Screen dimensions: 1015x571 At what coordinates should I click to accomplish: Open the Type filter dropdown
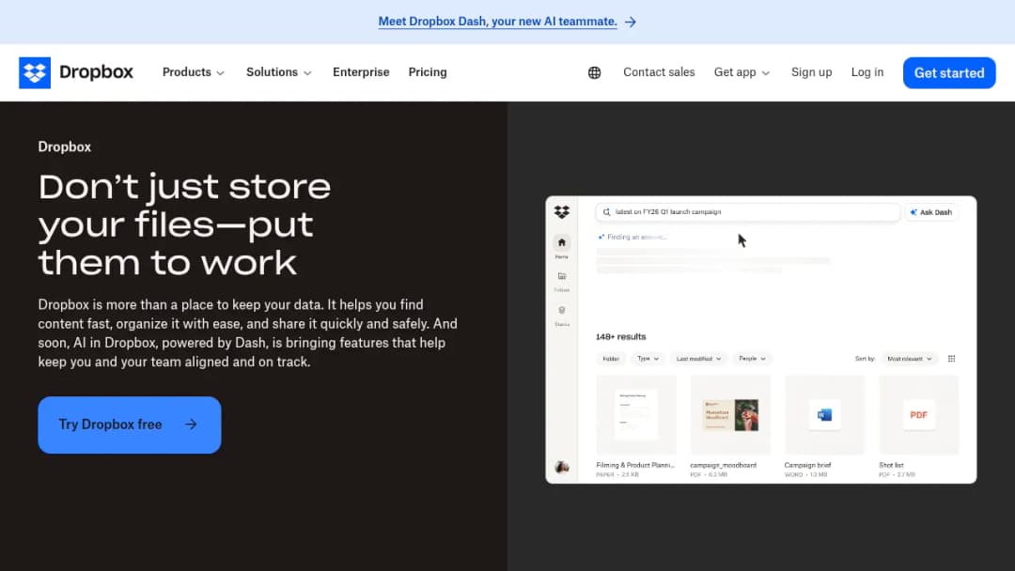click(x=648, y=358)
